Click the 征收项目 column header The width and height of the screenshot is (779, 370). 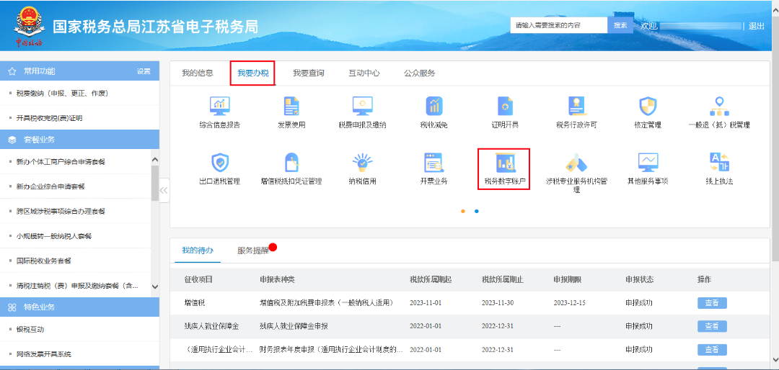click(199, 280)
